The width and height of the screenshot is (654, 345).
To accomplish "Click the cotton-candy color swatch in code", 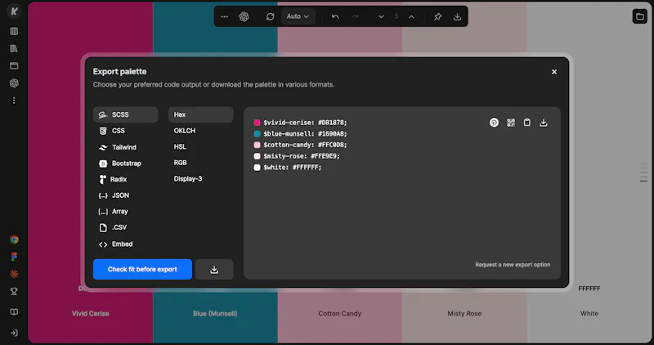I will (x=257, y=145).
